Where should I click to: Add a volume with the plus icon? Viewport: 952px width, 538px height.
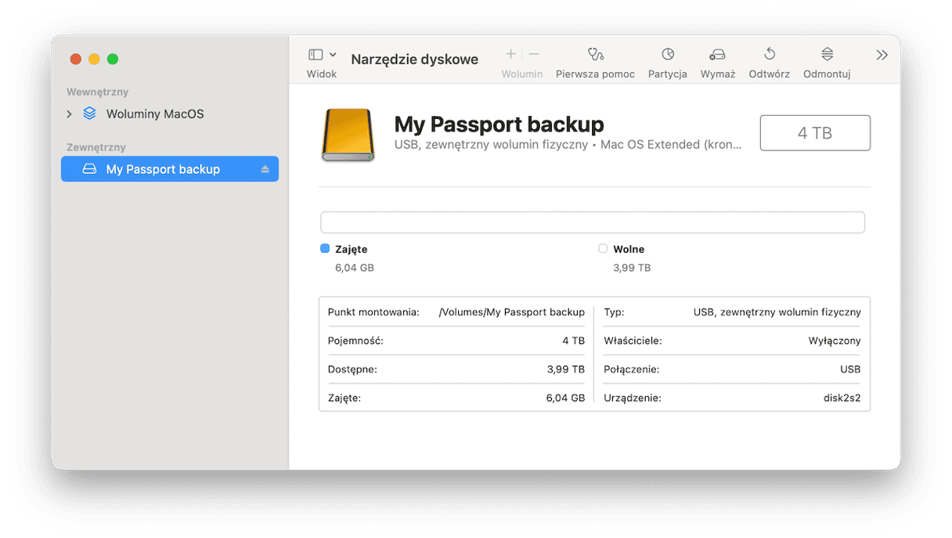point(510,54)
